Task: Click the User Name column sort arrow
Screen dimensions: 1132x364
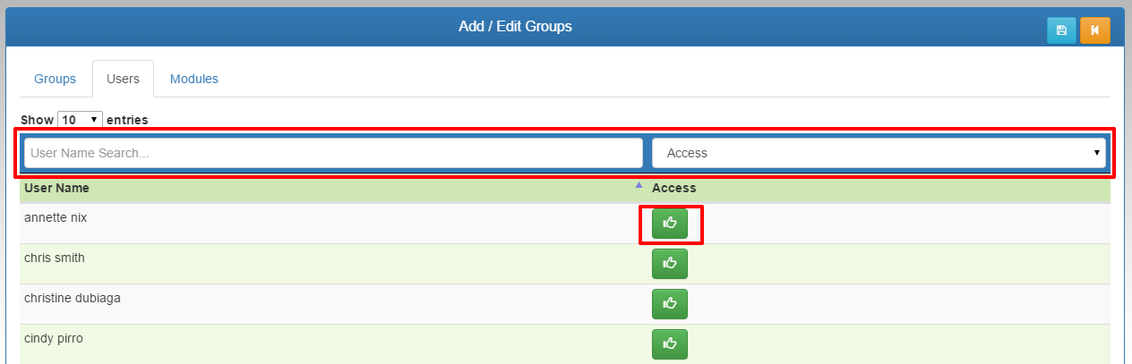Action: tap(639, 186)
